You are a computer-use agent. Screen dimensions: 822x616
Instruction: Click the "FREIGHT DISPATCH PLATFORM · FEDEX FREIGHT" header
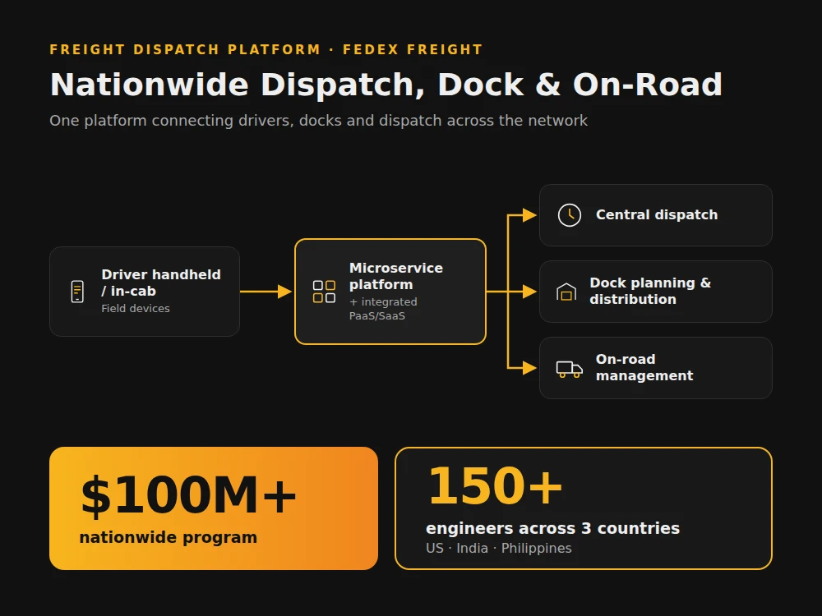[266, 50]
